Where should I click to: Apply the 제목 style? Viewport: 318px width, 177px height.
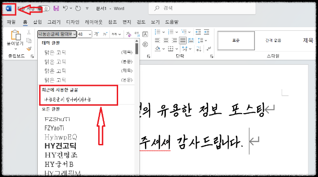coord(308,40)
